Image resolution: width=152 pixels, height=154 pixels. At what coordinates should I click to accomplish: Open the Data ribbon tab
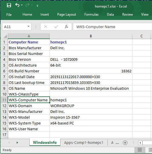point(110,14)
